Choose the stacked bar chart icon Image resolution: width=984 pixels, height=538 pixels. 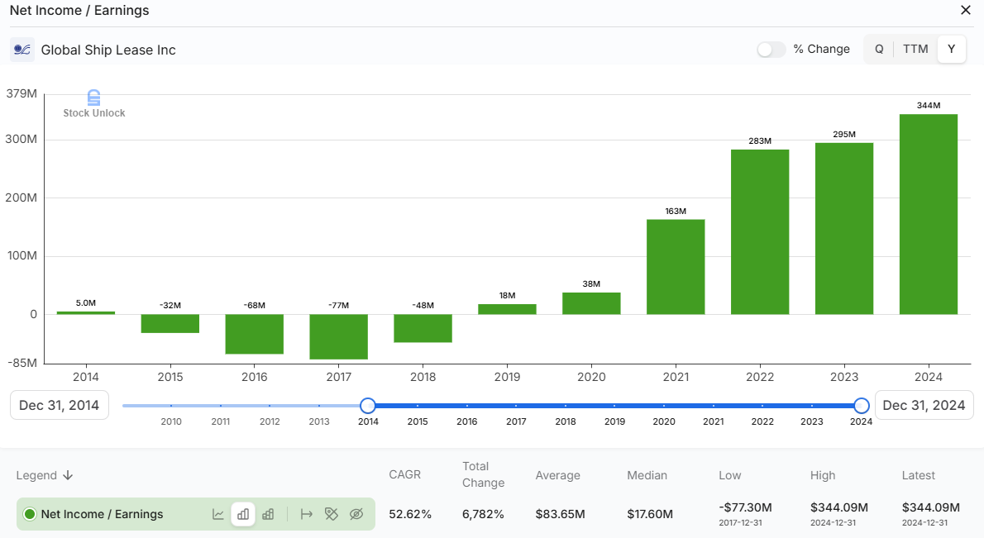point(267,514)
